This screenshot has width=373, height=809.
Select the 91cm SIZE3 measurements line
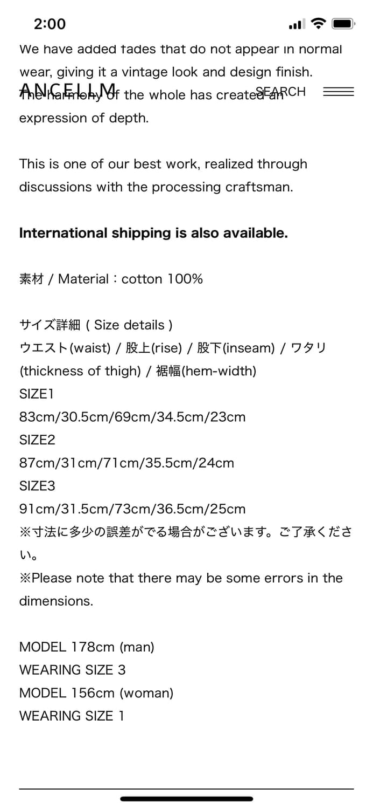point(132,509)
